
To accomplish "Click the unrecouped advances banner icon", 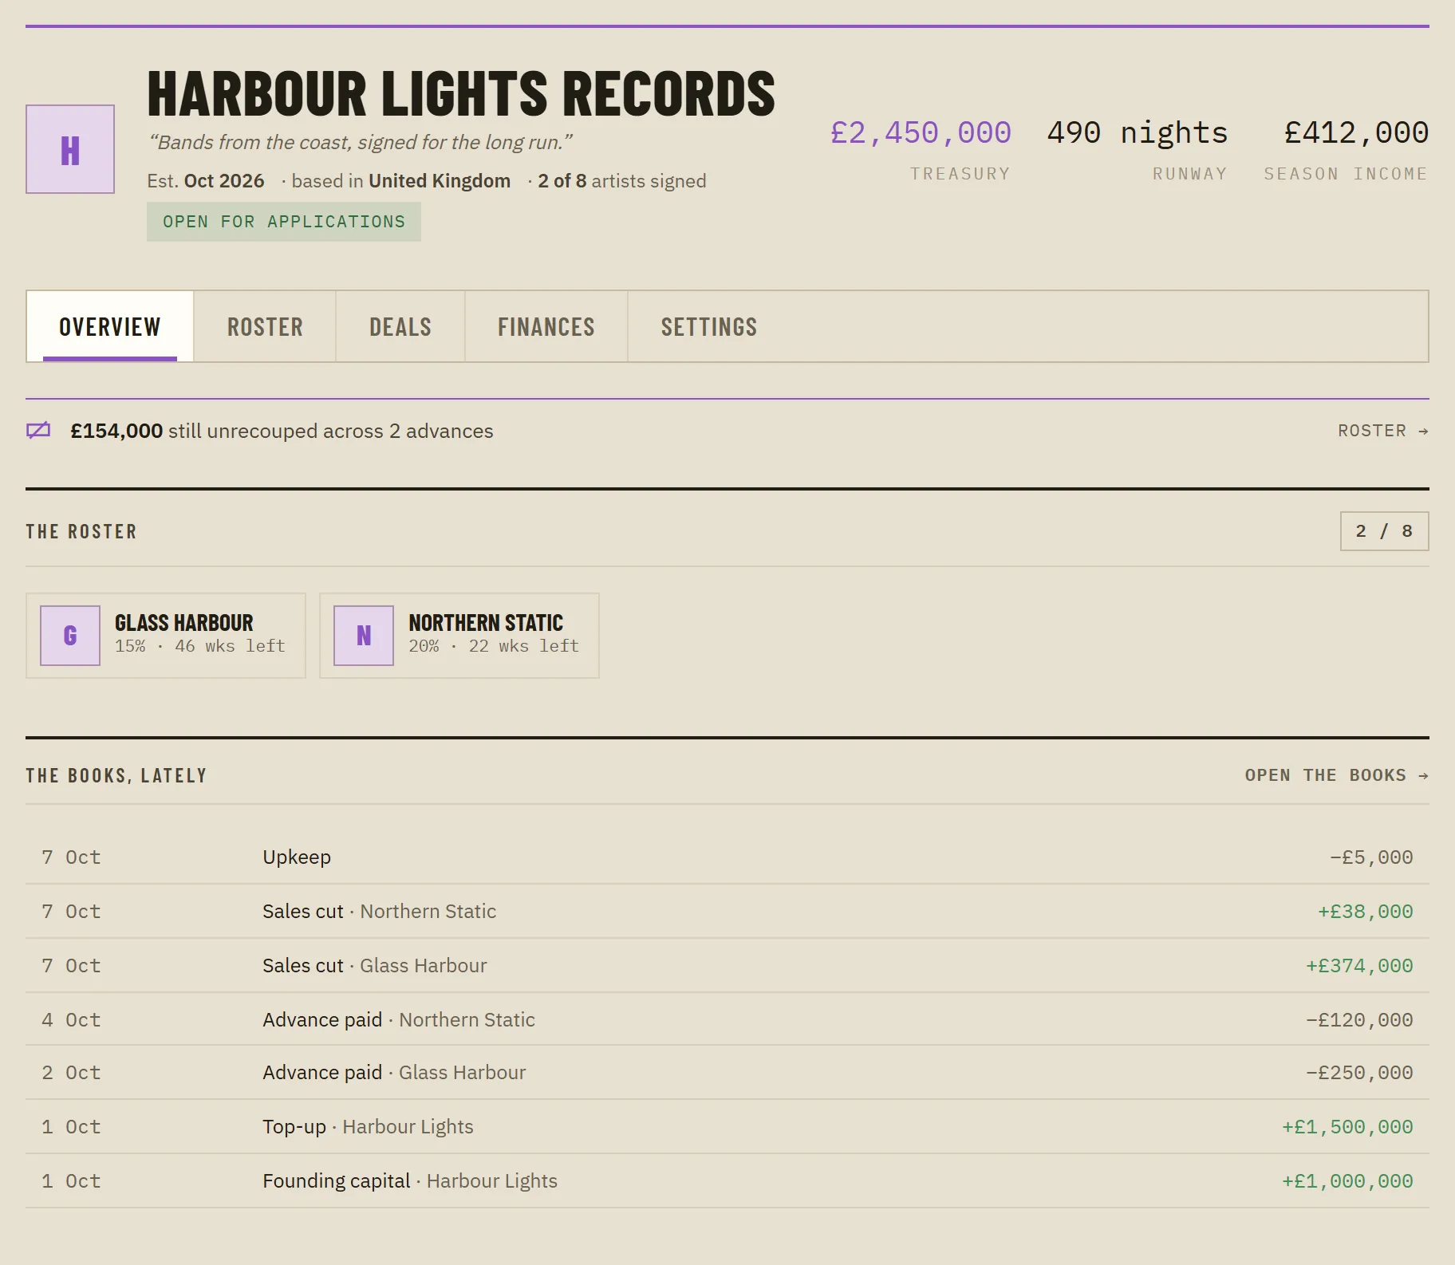I will pyautogui.click(x=38, y=431).
